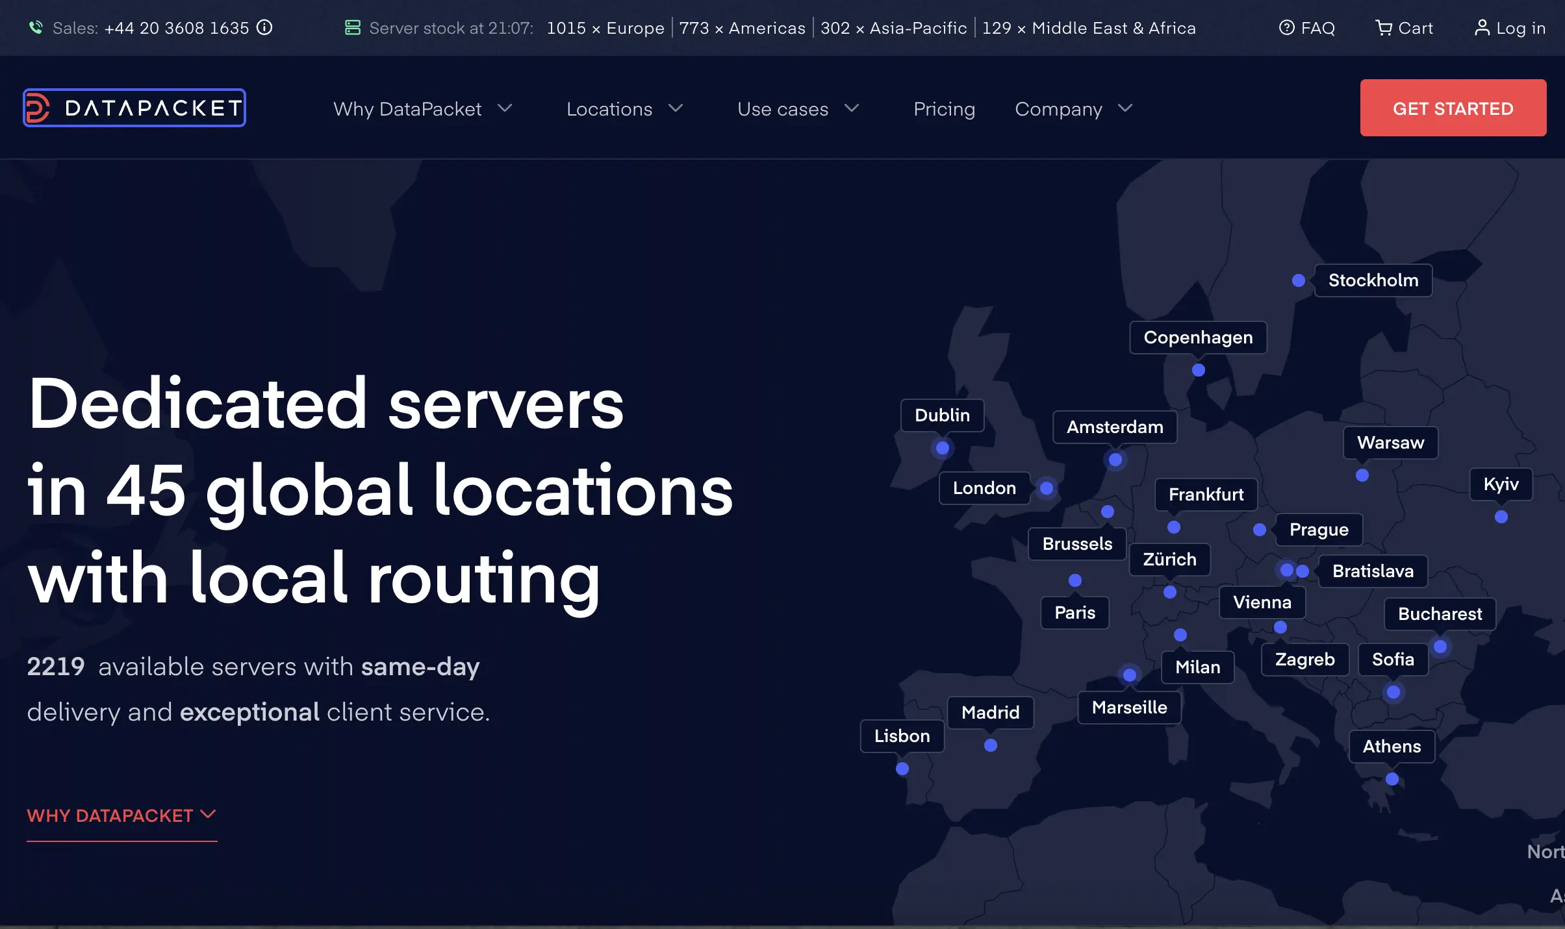Click the info icon beside sales number

(x=264, y=28)
